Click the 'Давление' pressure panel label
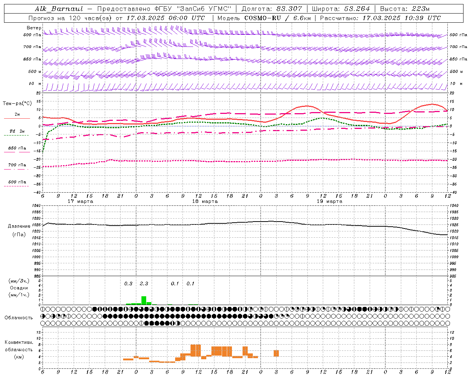Screen dimensions: 469x375 tap(19, 226)
